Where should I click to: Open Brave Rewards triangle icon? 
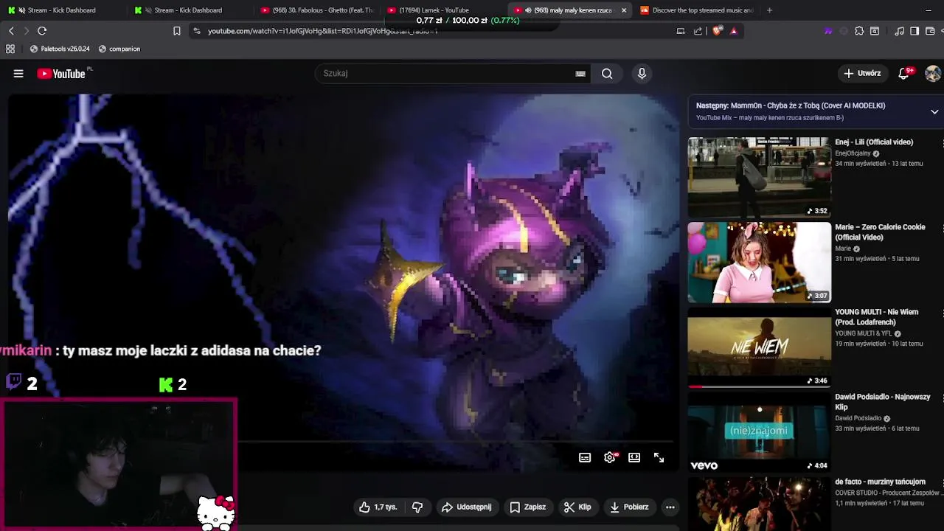(x=733, y=31)
